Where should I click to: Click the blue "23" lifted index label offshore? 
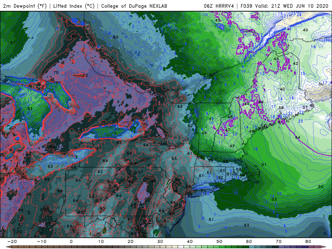300,121
